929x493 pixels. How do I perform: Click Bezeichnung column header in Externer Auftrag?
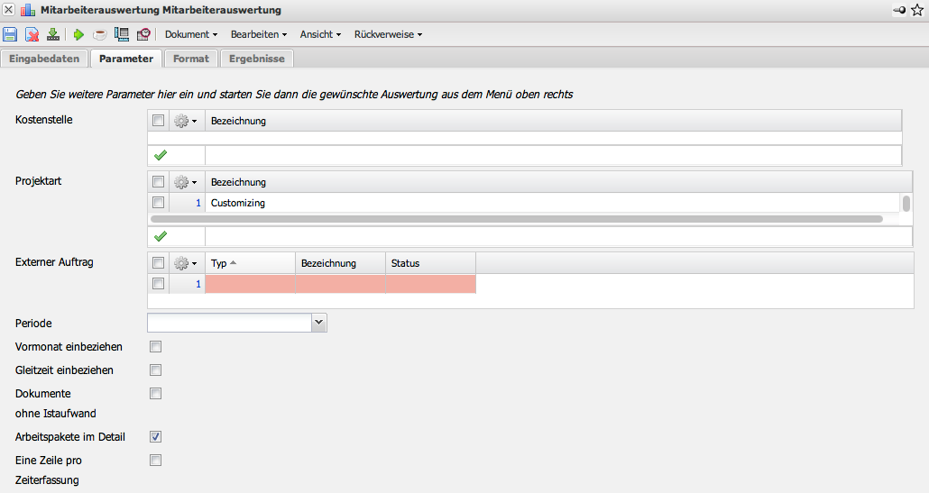340,263
